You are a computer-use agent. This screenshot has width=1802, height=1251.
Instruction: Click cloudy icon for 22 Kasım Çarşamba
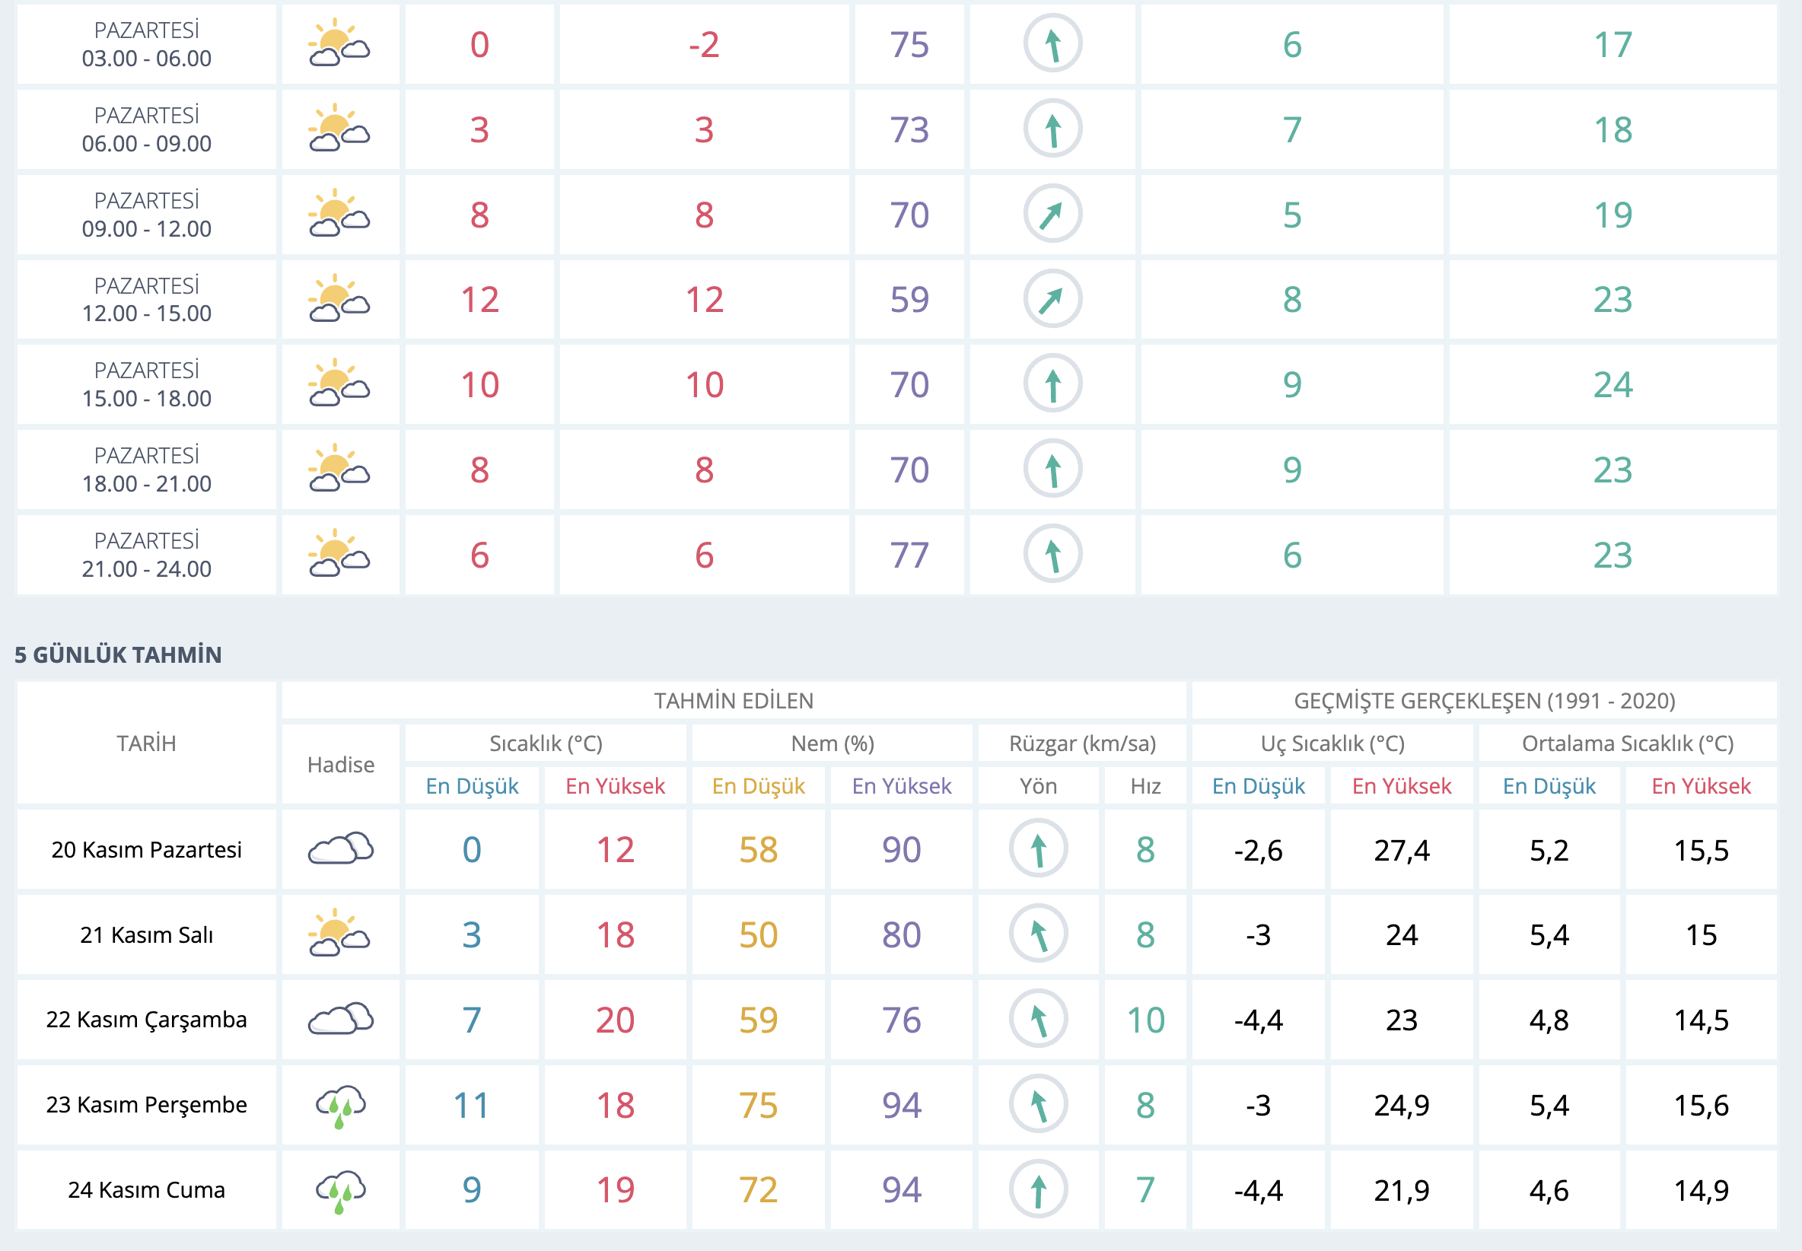point(340,1020)
